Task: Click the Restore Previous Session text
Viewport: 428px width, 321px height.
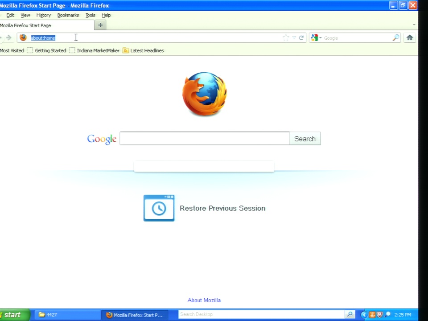Action: (x=222, y=208)
